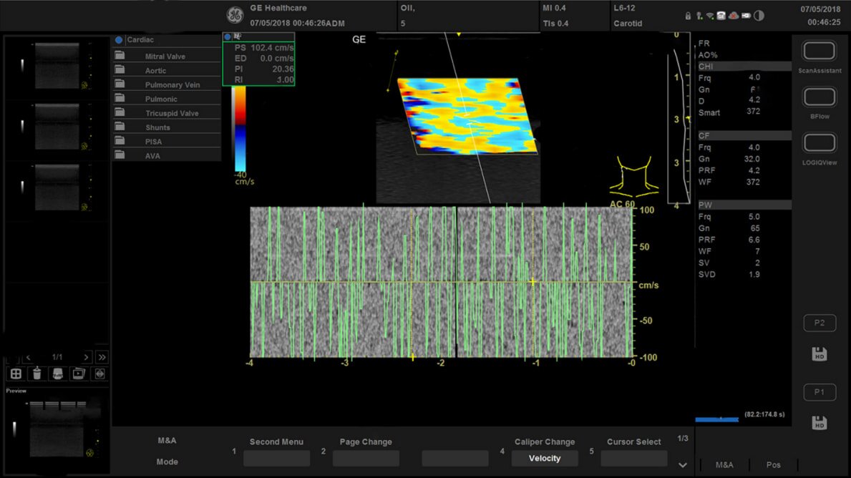Open the page down chevron under 1/3

point(683,465)
